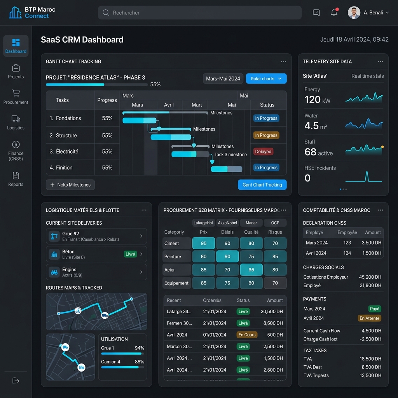The image size is (398, 398).
Task: Click the Lafarge 33... order row
Action: 225,311
